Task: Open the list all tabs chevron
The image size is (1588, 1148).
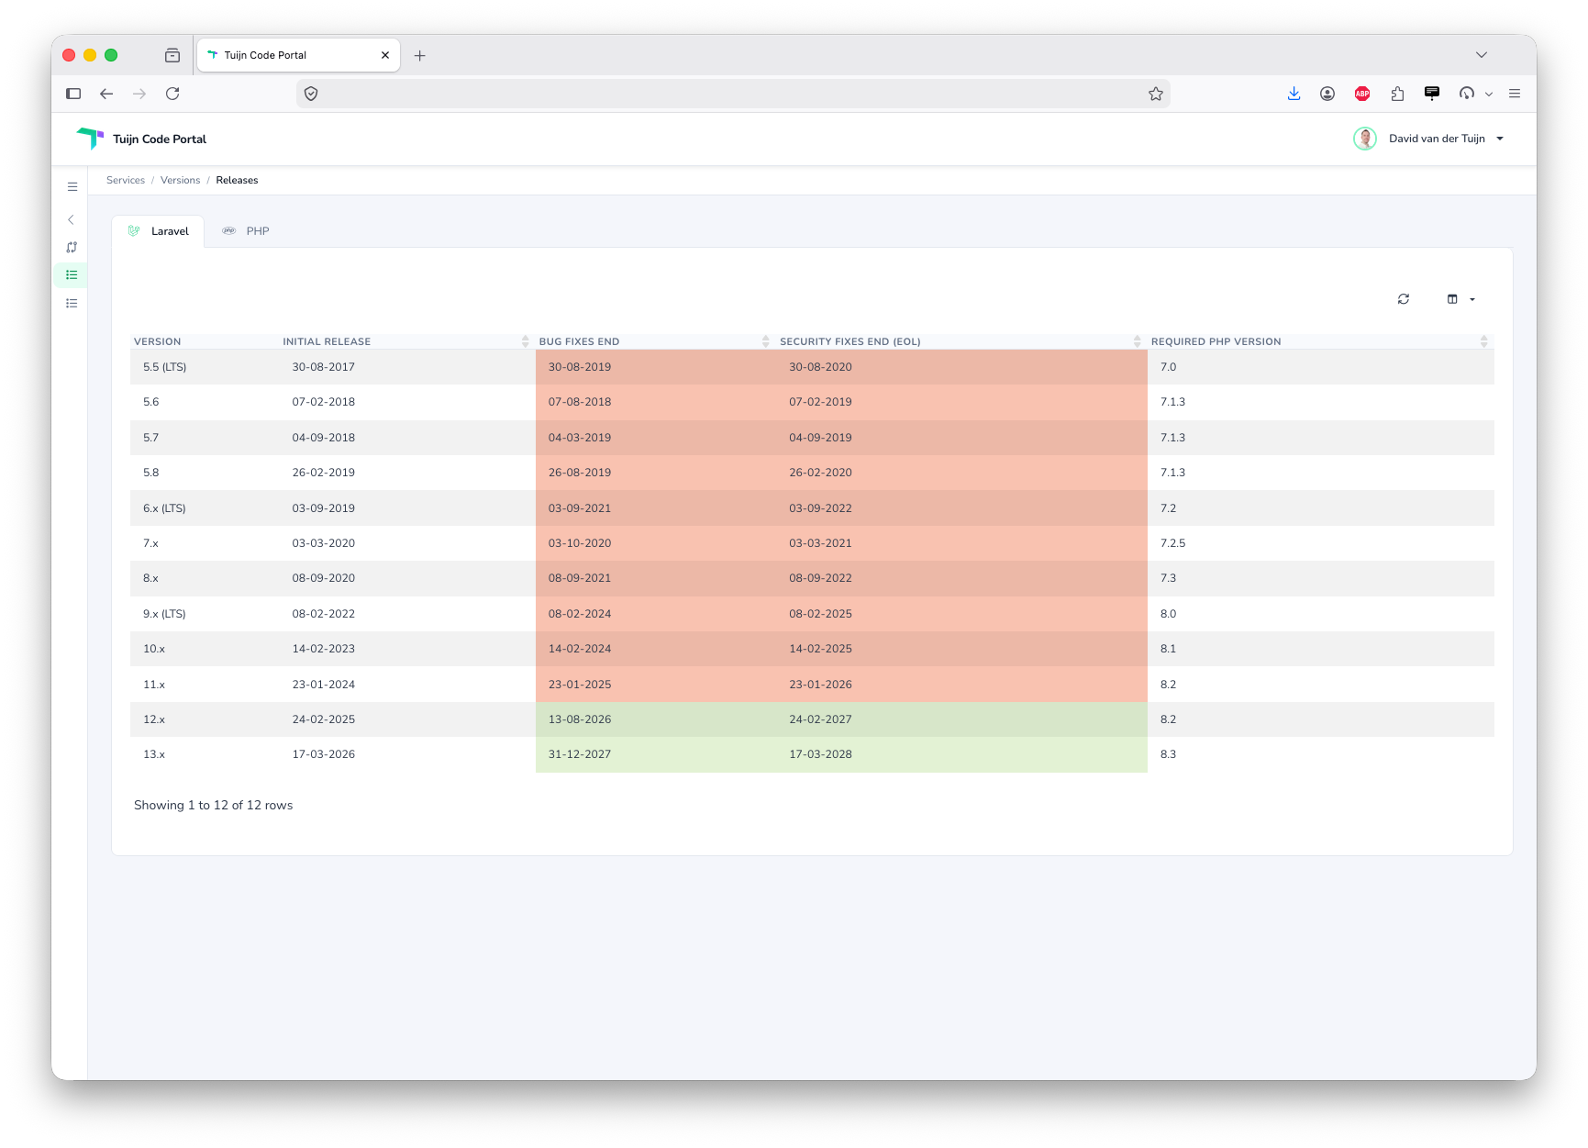Action: 1482,55
